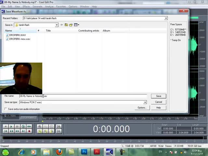Click the View End value 3:04.809

pos(183,133)
